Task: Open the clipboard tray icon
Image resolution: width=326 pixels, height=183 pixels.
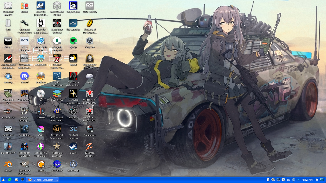Action: 268,180
